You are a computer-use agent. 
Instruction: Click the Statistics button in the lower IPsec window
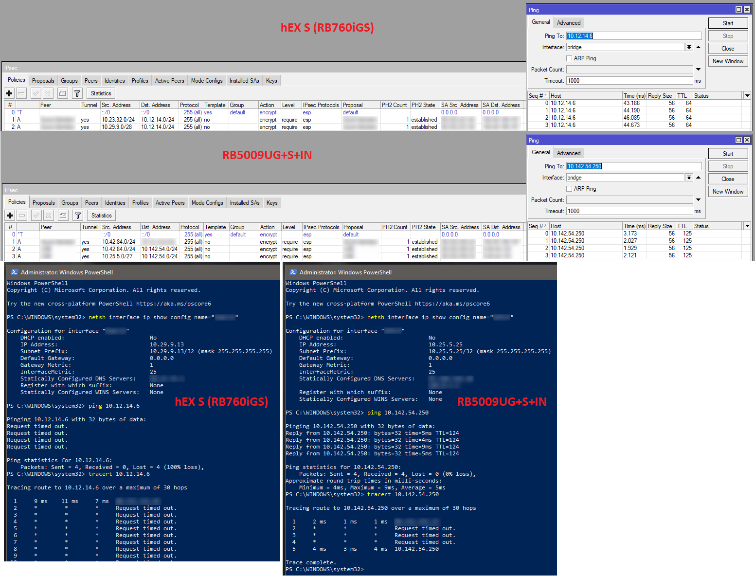click(101, 216)
